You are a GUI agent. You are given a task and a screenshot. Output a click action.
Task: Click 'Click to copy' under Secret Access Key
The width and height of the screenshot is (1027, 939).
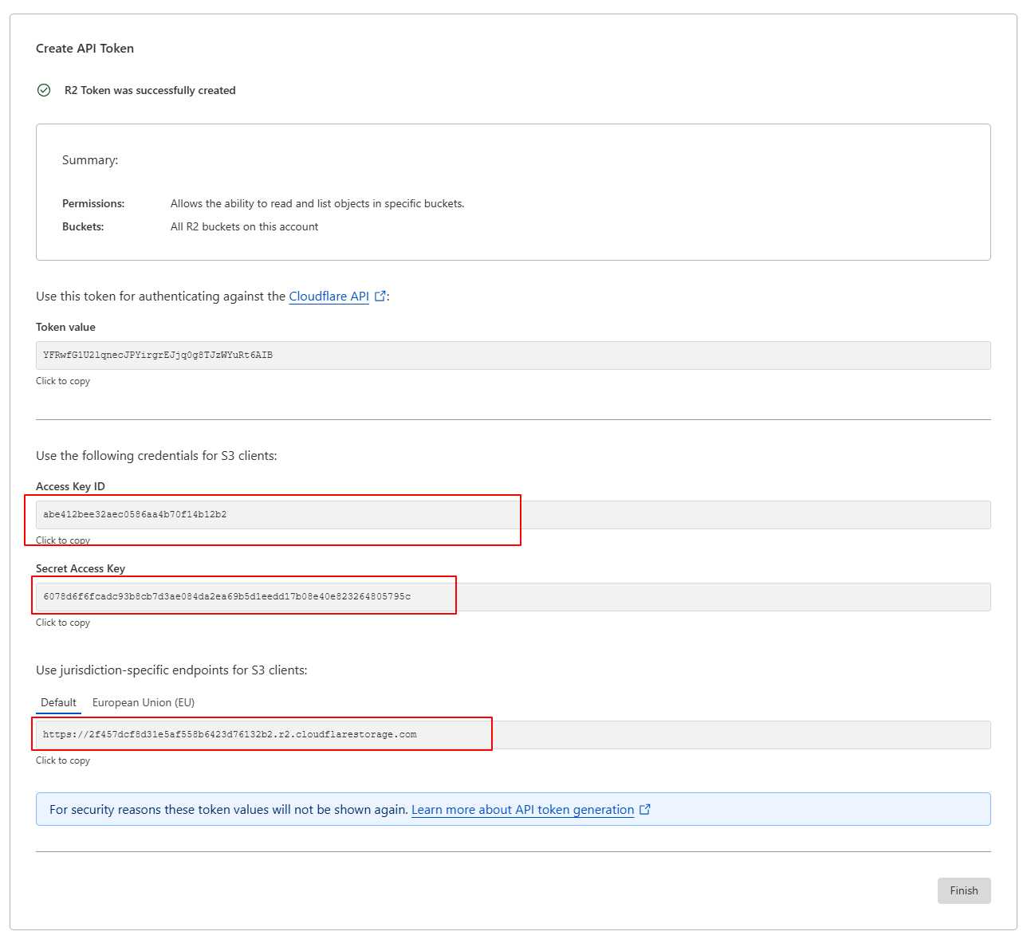point(63,623)
